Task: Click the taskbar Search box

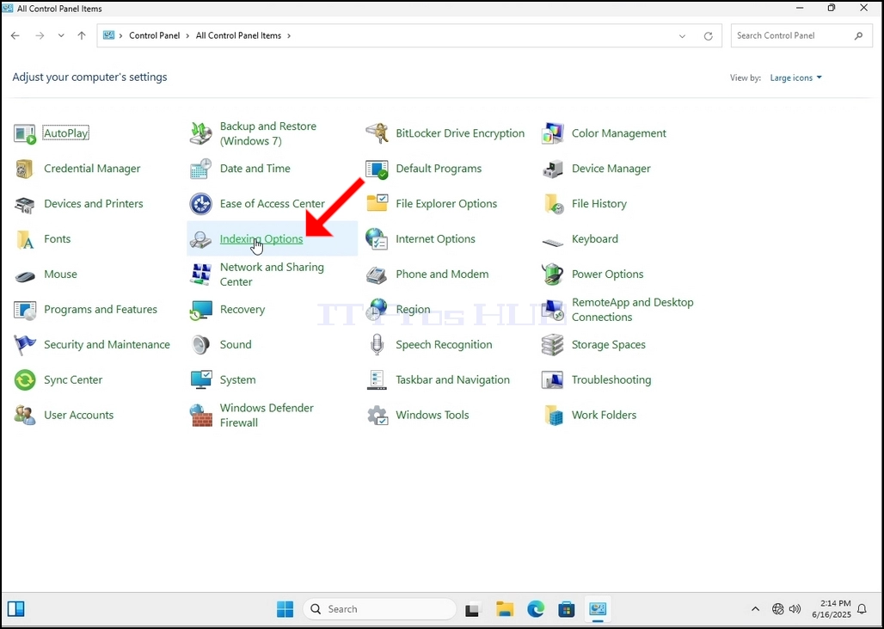Action: coord(379,609)
